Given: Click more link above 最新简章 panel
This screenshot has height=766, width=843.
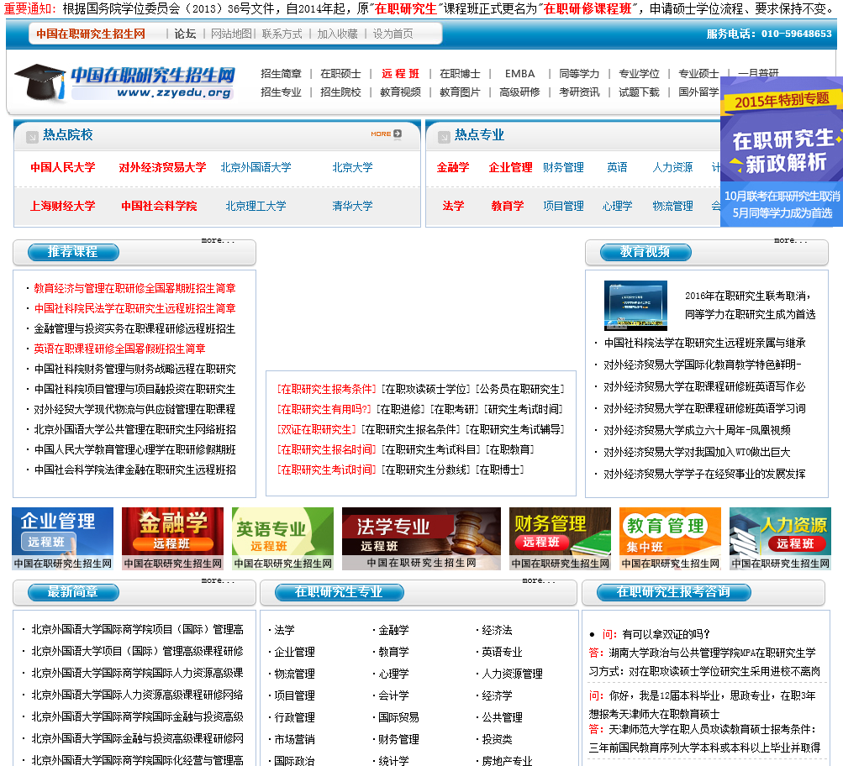Looking at the screenshot, I should click(x=219, y=580).
